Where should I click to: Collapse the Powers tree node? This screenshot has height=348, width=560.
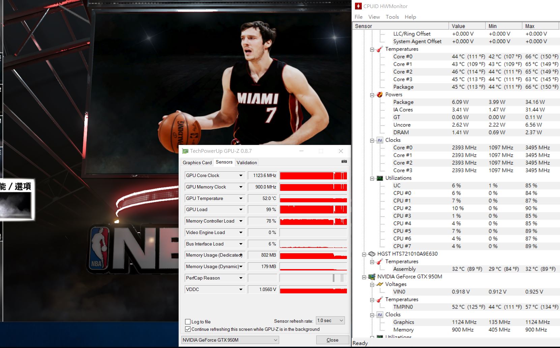point(372,95)
